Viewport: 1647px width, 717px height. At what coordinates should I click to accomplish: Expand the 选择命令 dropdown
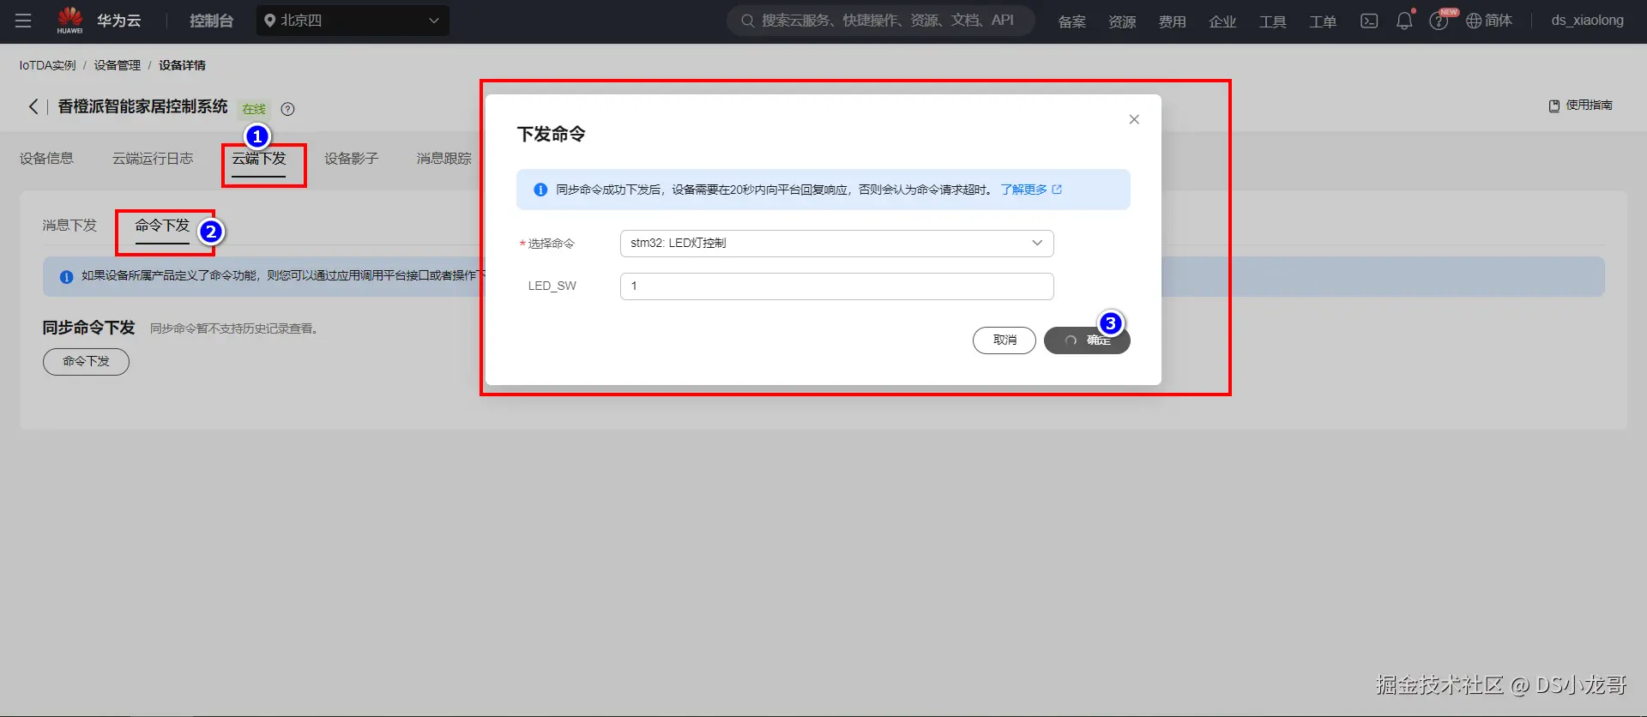pyautogui.click(x=836, y=244)
